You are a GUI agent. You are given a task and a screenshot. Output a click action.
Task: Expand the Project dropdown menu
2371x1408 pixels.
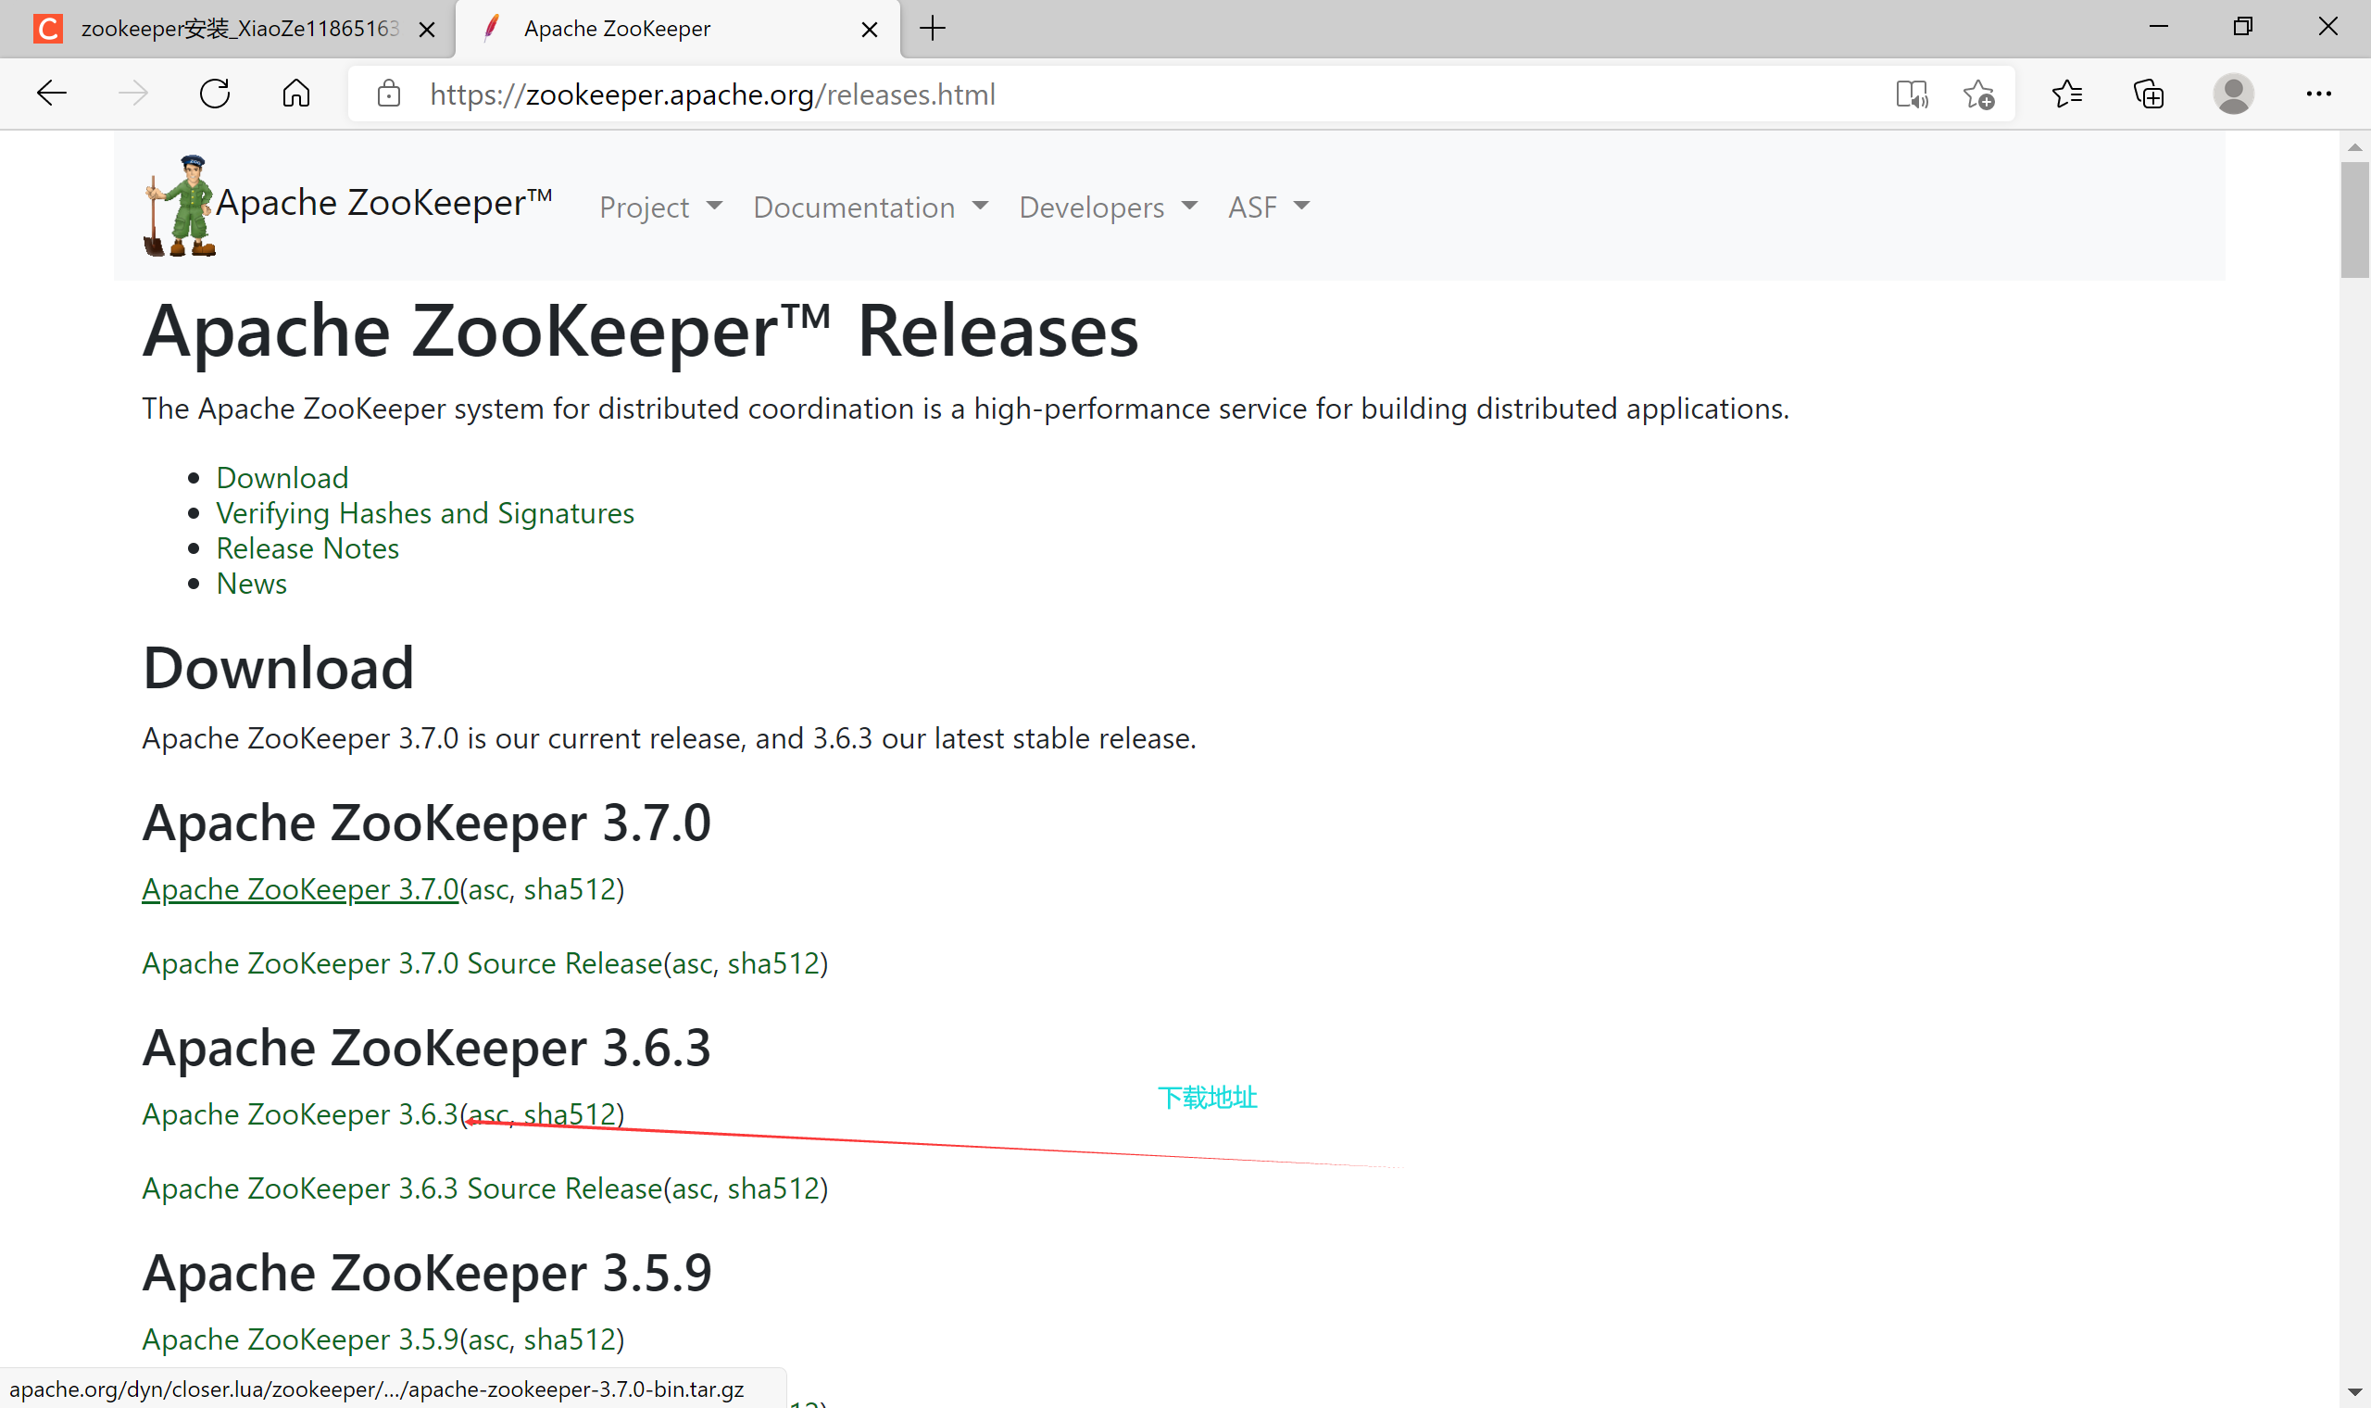(660, 207)
